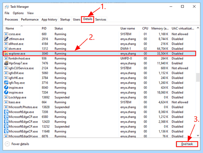Open the View menu
The height and width of the screenshot is (153, 203).
[x=30, y=13]
